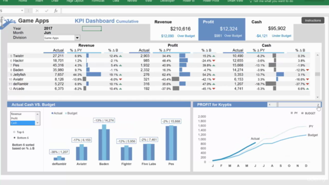This screenshot has width=329, height=185.
Task: Click Pes revenue actual value '45,316'
Action: pos(58,65)
